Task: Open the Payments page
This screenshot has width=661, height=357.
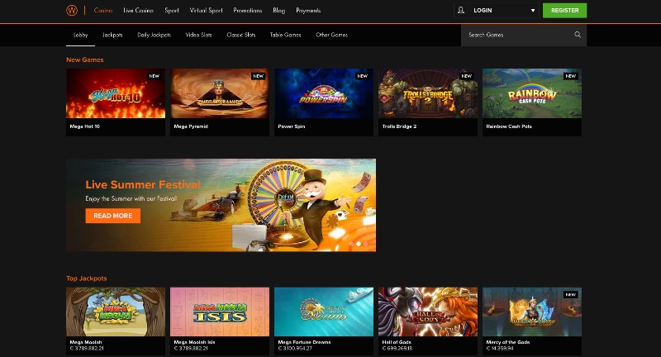Action: pos(308,11)
